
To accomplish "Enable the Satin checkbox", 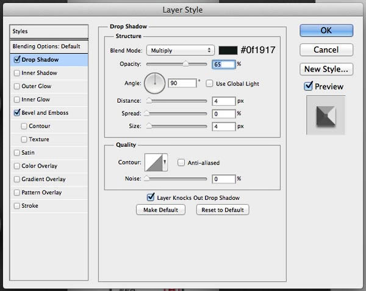I will point(17,153).
